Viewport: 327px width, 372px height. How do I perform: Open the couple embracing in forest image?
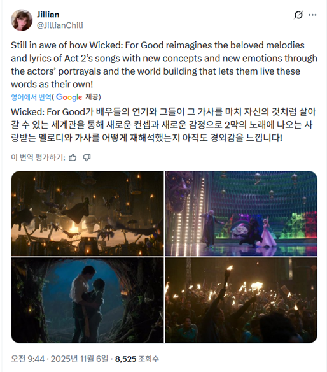tap(87, 300)
